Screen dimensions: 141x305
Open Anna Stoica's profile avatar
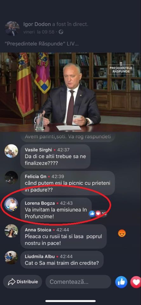point(11,231)
